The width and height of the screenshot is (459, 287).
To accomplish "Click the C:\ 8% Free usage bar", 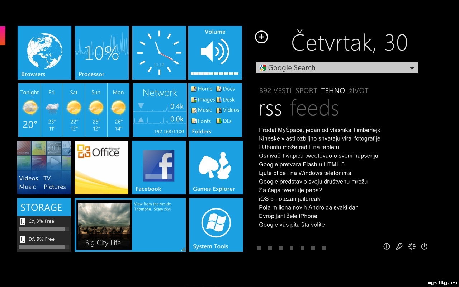I will pos(44,229).
